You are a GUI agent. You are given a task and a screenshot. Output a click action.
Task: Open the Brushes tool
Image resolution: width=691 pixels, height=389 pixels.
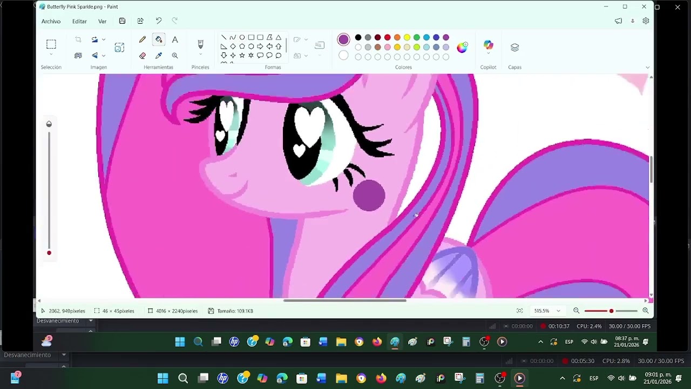(x=200, y=44)
